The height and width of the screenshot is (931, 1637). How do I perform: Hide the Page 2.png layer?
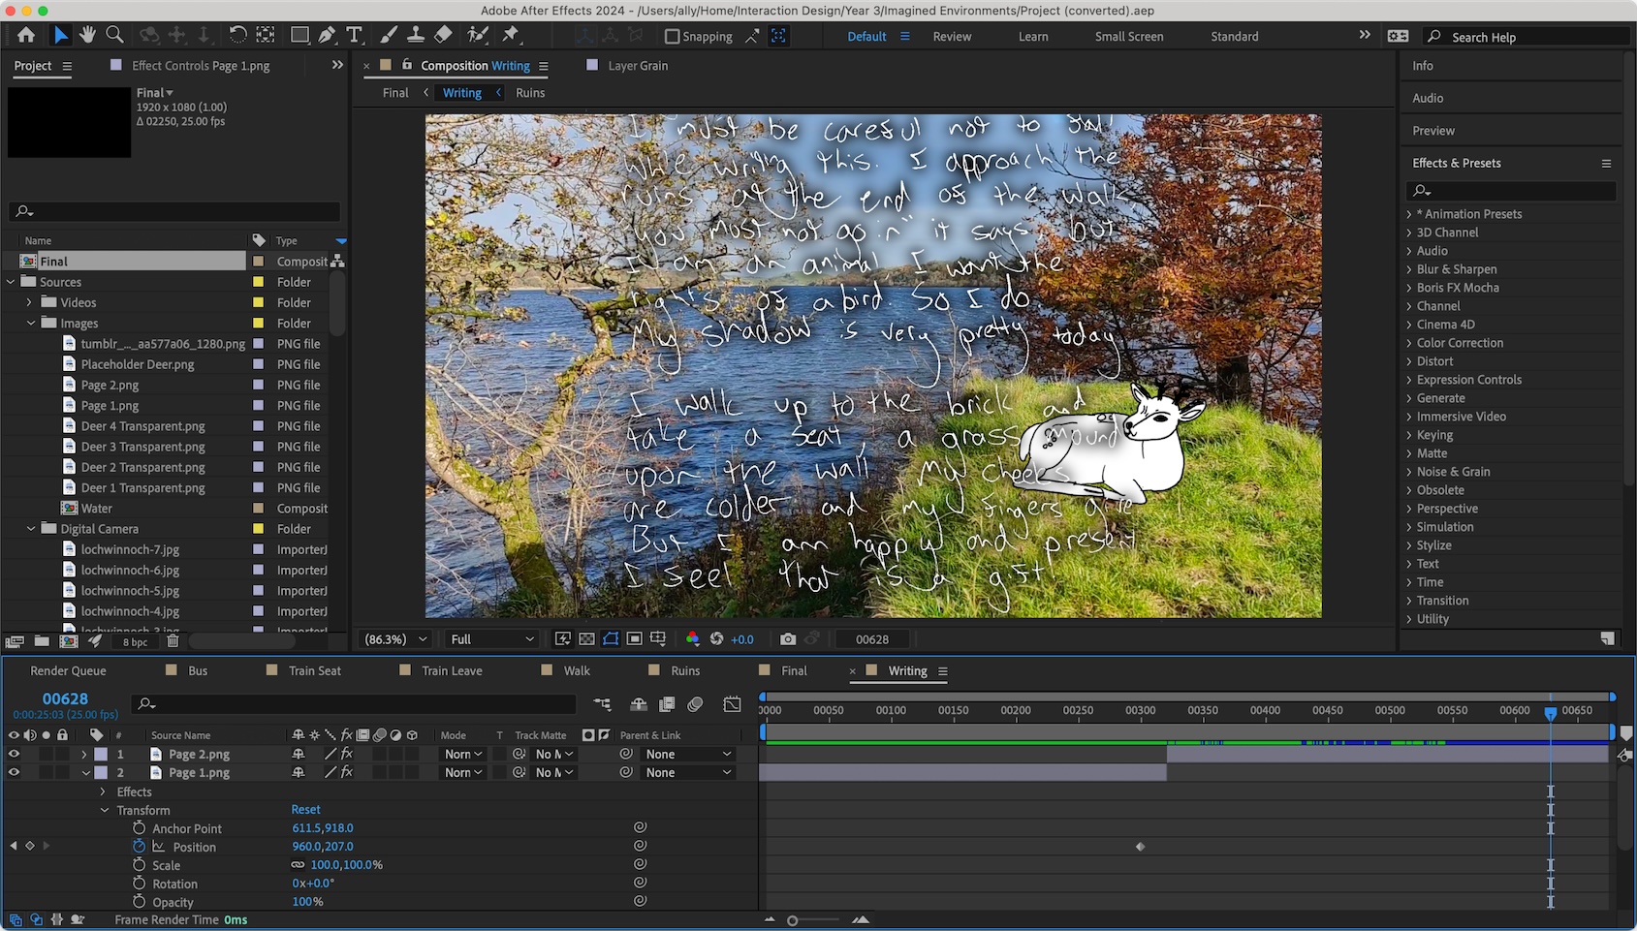[14, 754]
